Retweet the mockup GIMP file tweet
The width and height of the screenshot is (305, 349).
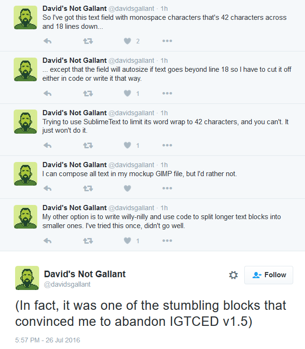tap(88, 188)
